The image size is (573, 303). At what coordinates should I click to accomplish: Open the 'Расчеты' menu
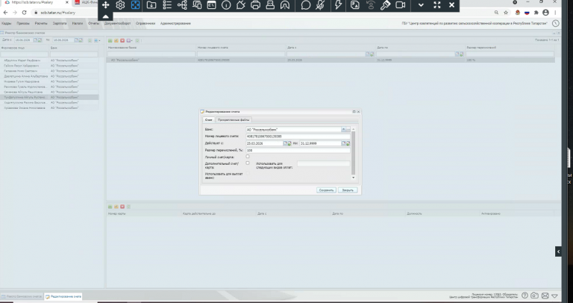tap(41, 23)
